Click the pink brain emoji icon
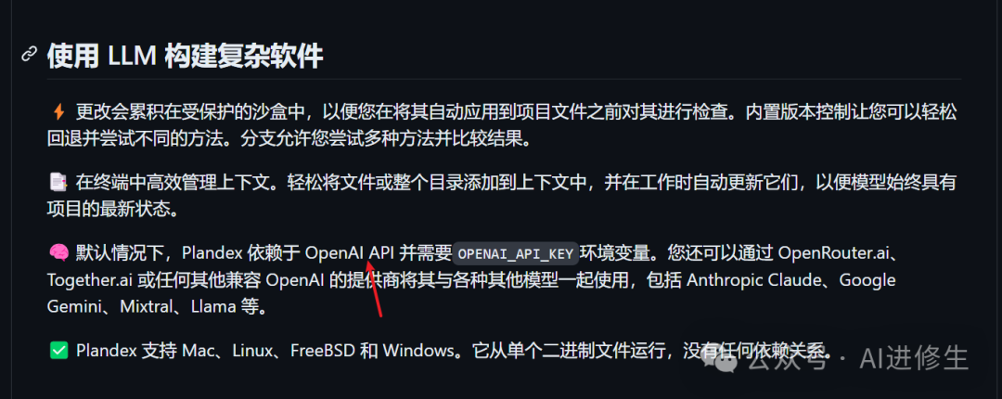Image resolution: width=1002 pixels, height=399 pixels. (x=58, y=252)
